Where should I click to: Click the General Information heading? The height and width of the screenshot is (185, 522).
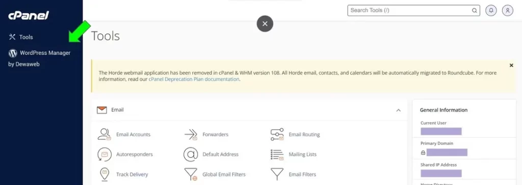444,110
